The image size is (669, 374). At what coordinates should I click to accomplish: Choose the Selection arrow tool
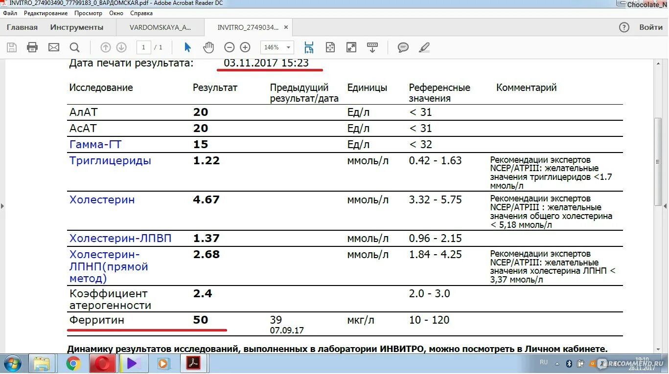tap(187, 47)
